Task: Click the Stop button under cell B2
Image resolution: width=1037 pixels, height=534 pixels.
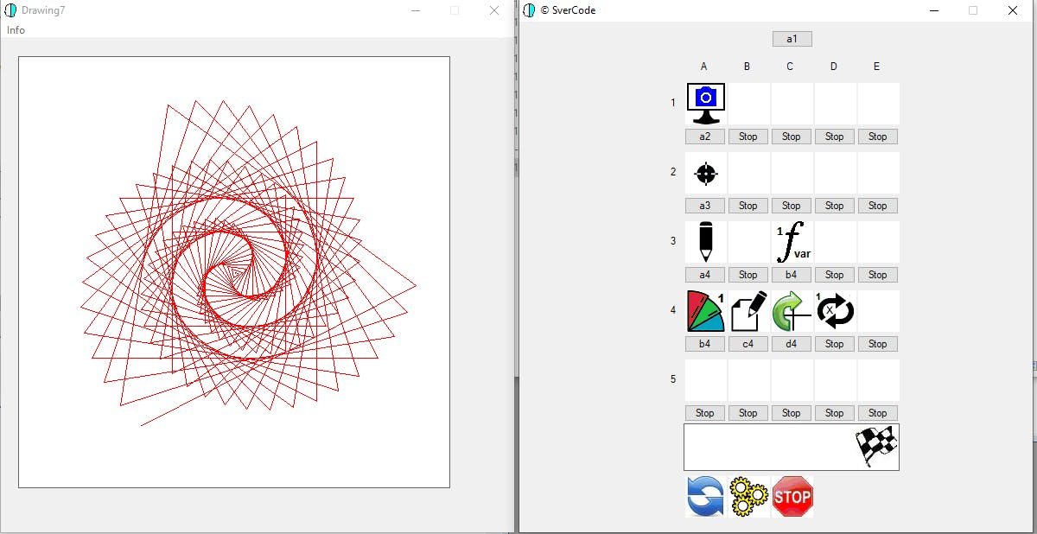Action: click(748, 206)
